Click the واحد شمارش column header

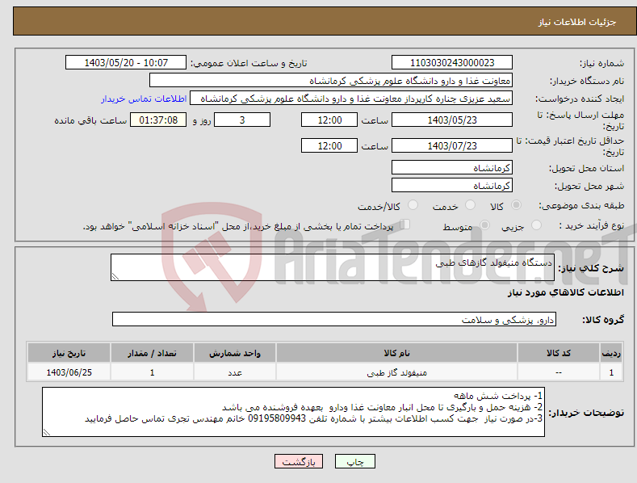point(235,353)
